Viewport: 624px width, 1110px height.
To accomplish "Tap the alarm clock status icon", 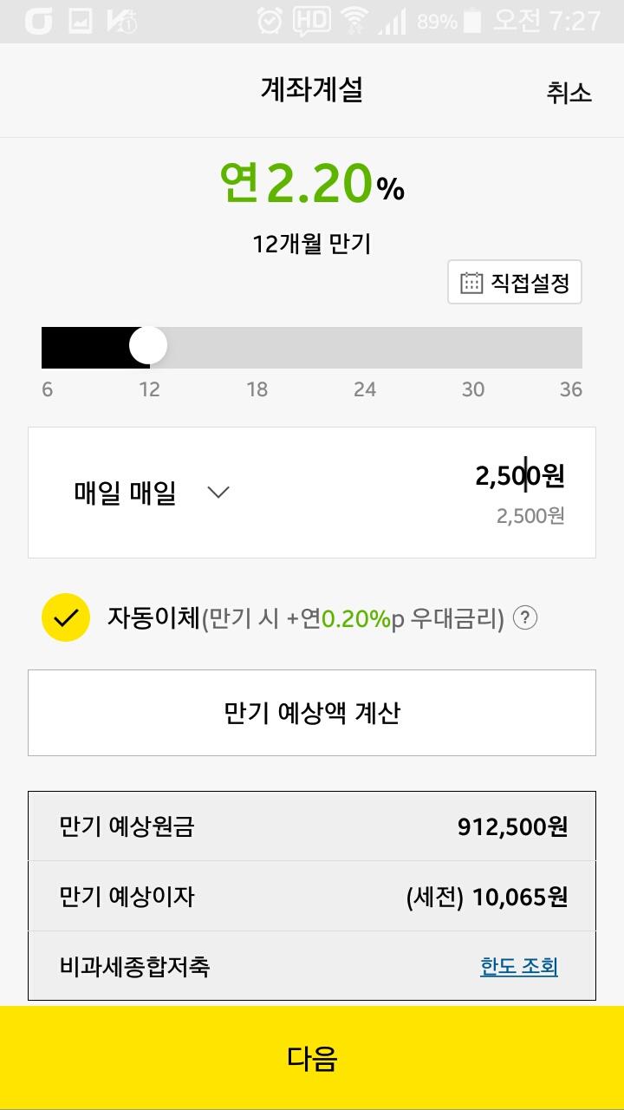I will (270, 21).
